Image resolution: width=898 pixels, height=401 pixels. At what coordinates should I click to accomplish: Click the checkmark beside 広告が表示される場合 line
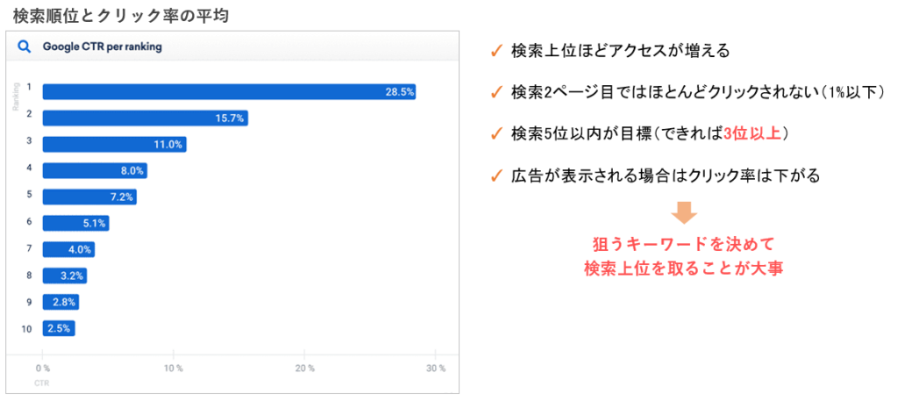pyautogui.click(x=497, y=176)
